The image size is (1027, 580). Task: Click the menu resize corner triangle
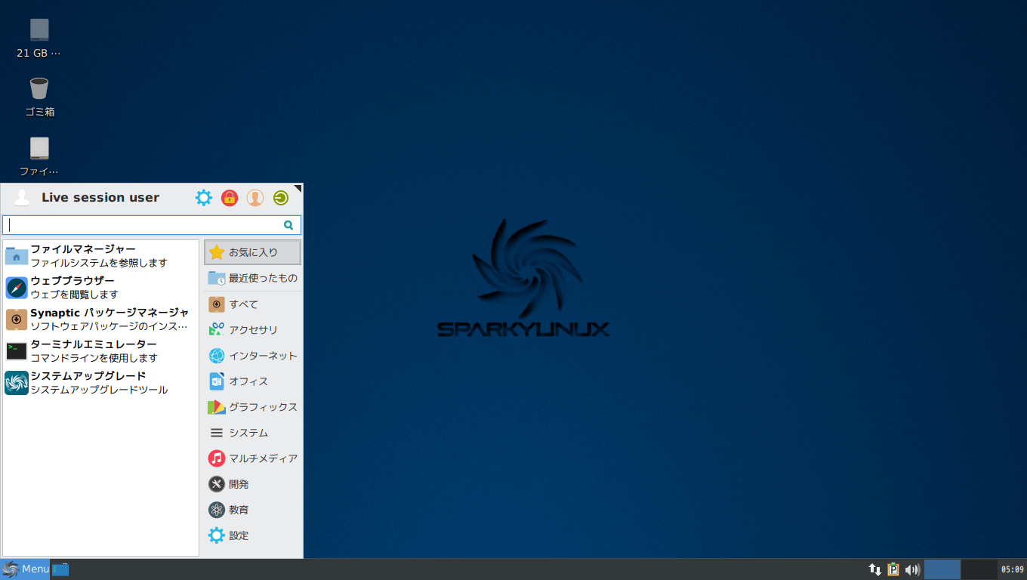(x=298, y=188)
